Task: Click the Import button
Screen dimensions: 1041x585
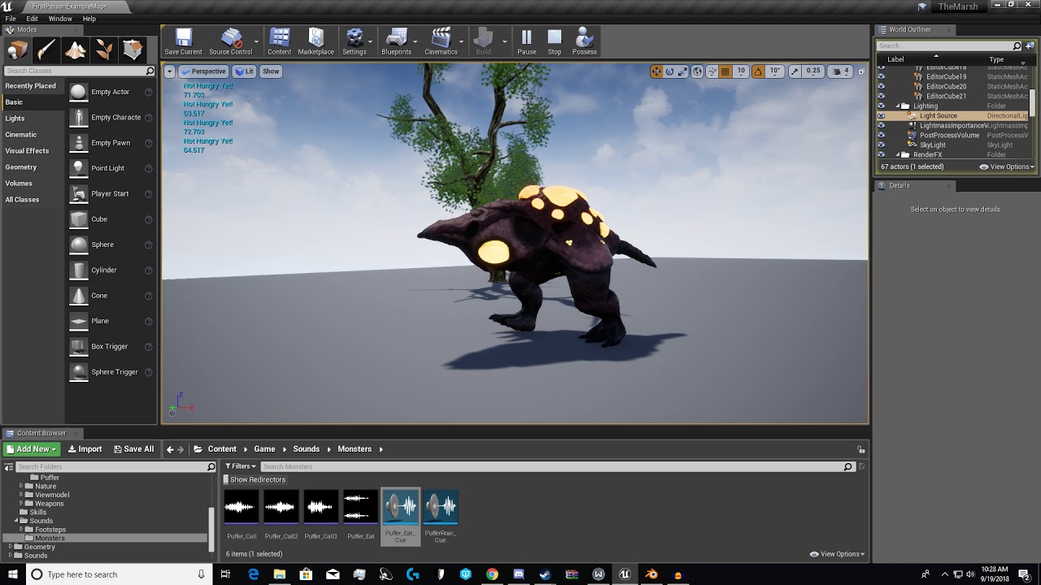Action: 85,449
